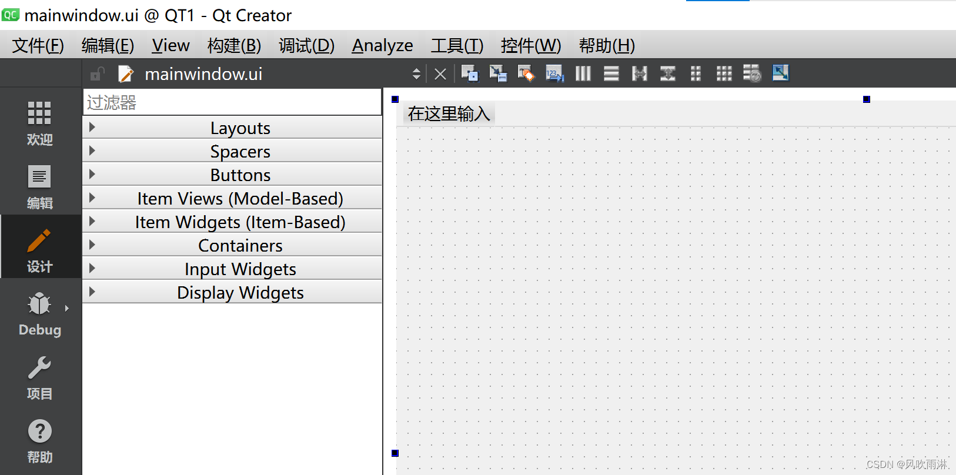This screenshot has height=475, width=956.
Task: Switch to the Welcome (欢迎) mode
Action: pyautogui.click(x=40, y=123)
